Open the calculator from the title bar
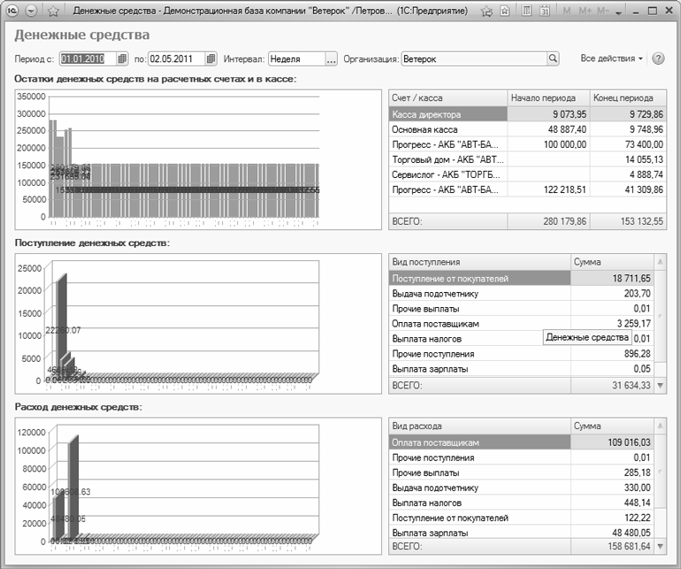 coord(527,12)
